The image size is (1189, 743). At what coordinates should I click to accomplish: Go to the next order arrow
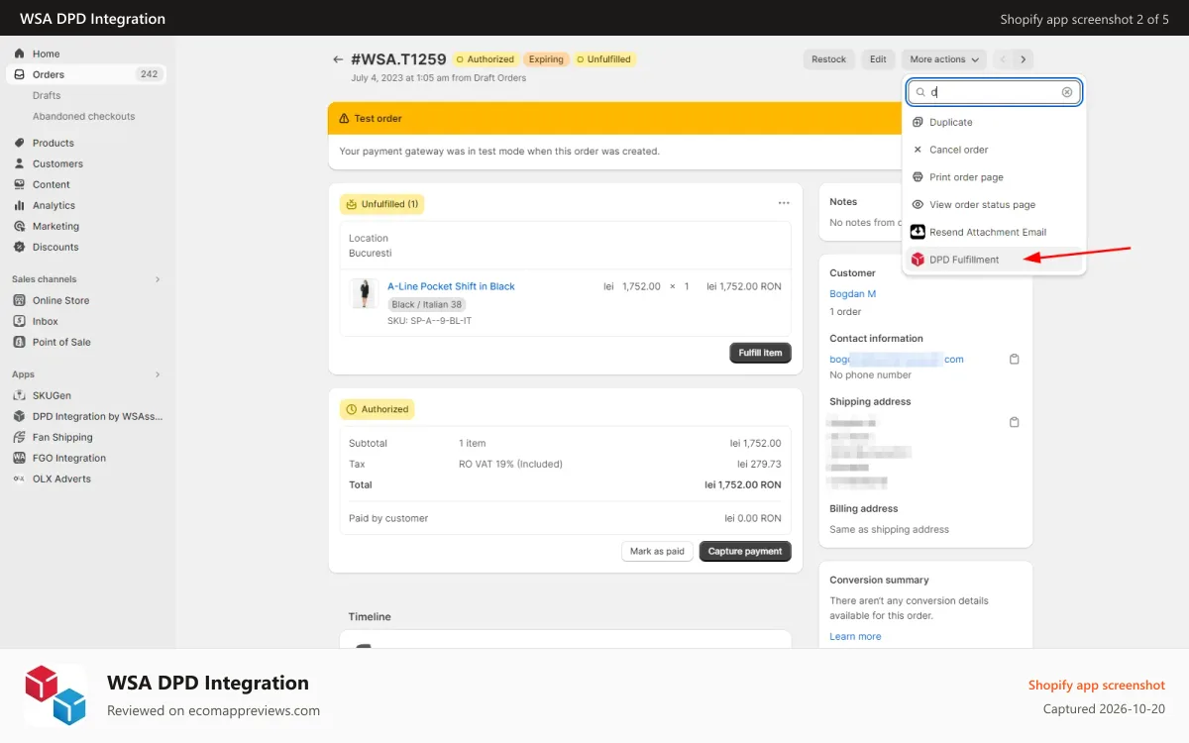click(1025, 59)
